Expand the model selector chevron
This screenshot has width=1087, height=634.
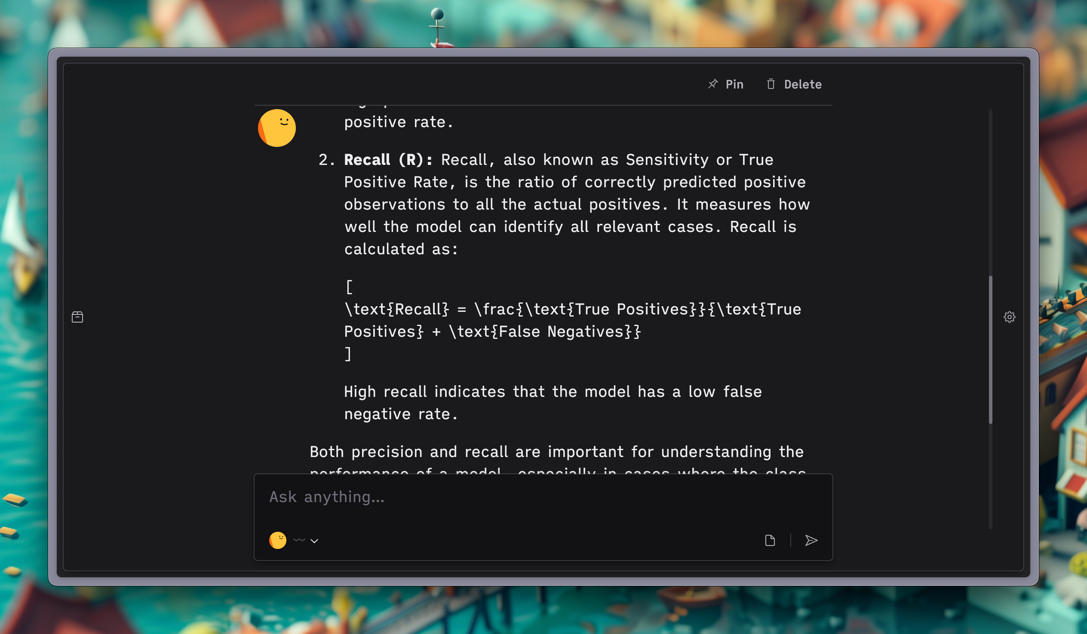[x=314, y=541]
